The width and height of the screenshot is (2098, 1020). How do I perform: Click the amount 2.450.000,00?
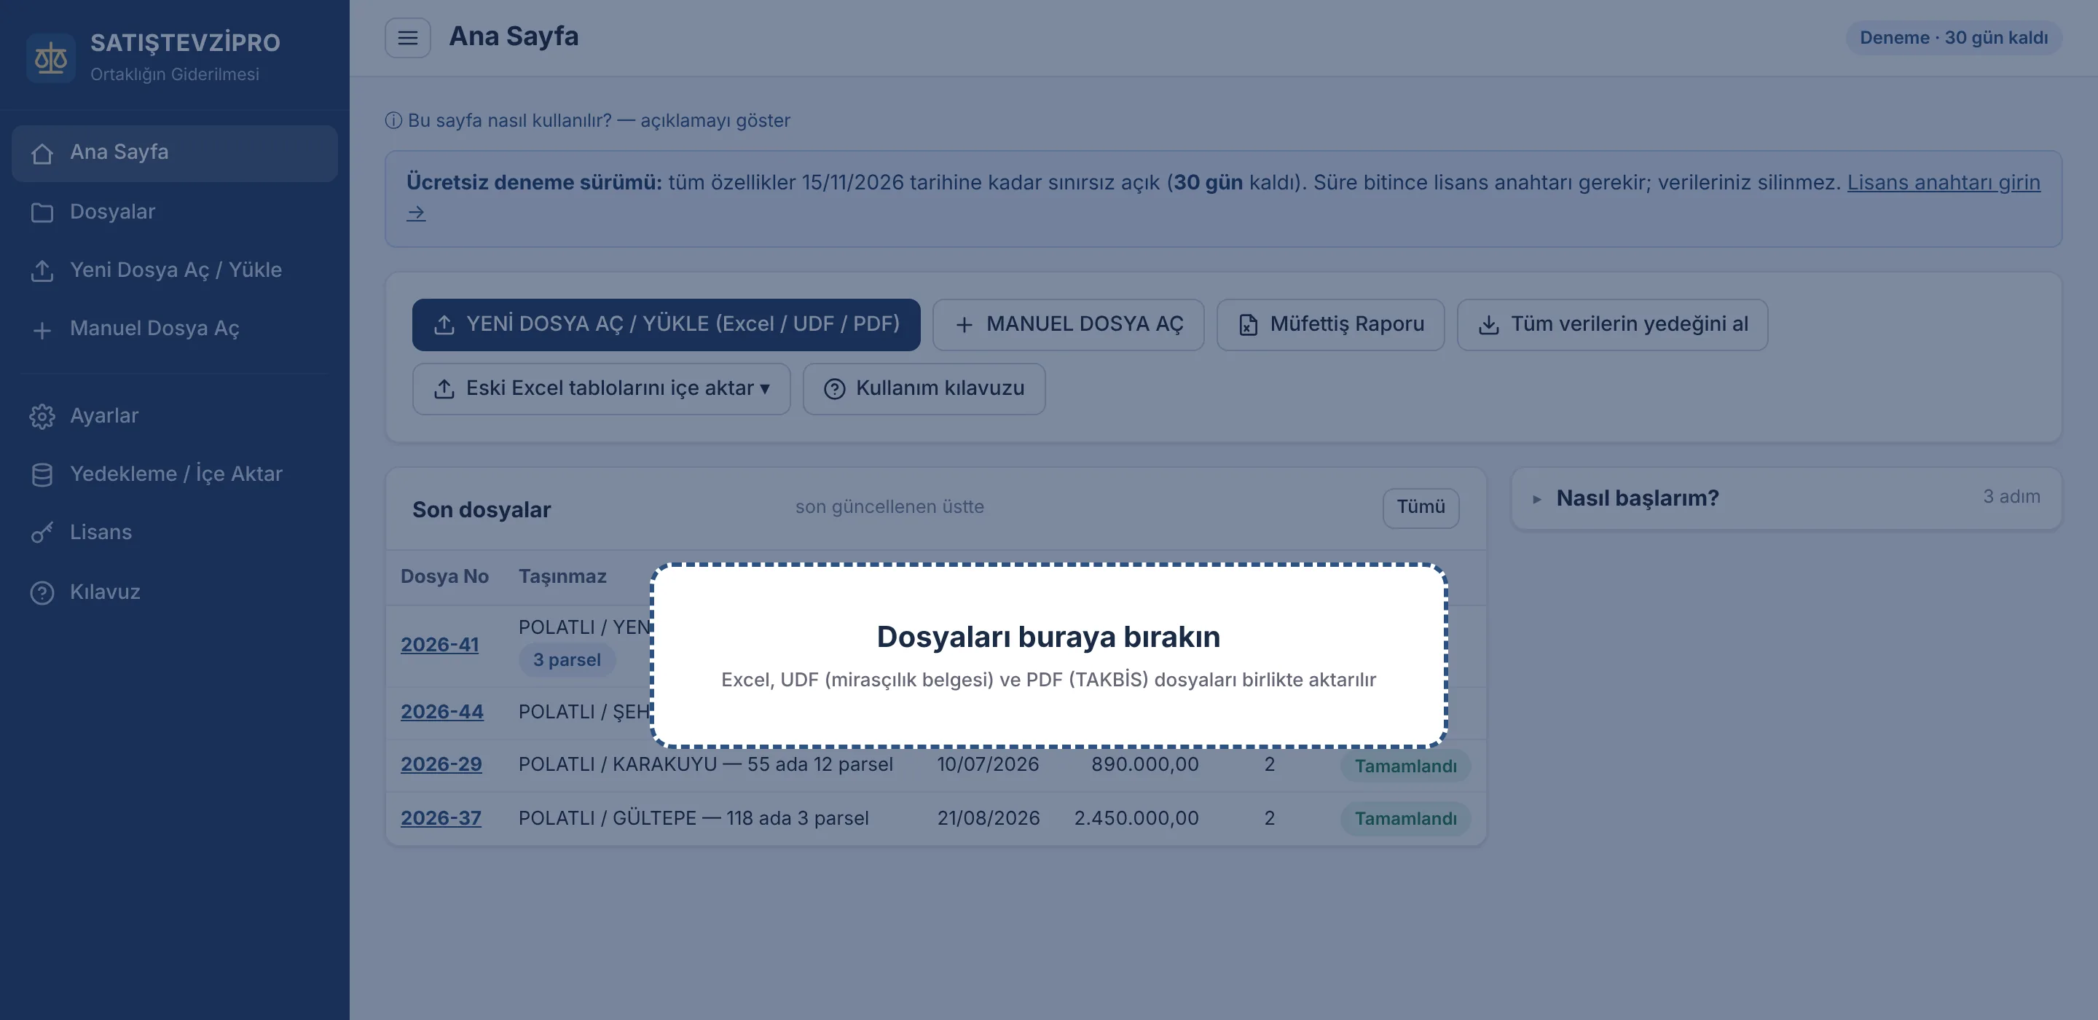tap(1136, 818)
